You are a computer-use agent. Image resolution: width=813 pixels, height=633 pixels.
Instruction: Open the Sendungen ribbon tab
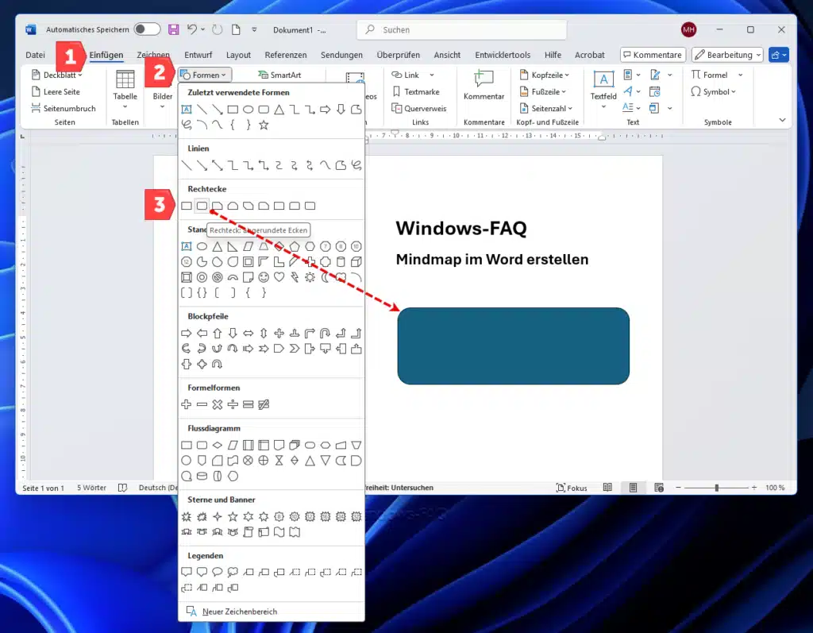[341, 55]
